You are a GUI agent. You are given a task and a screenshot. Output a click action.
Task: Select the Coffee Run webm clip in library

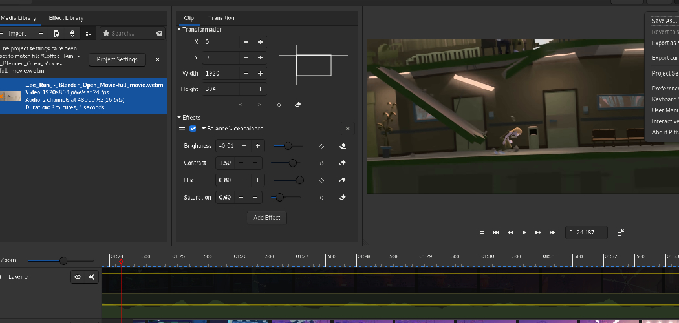[83, 96]
